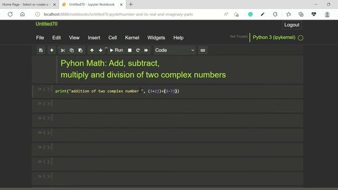The height and width of the screenshot is (190, 338).
Task: Open the Edit menu
Action: point(57,37)
